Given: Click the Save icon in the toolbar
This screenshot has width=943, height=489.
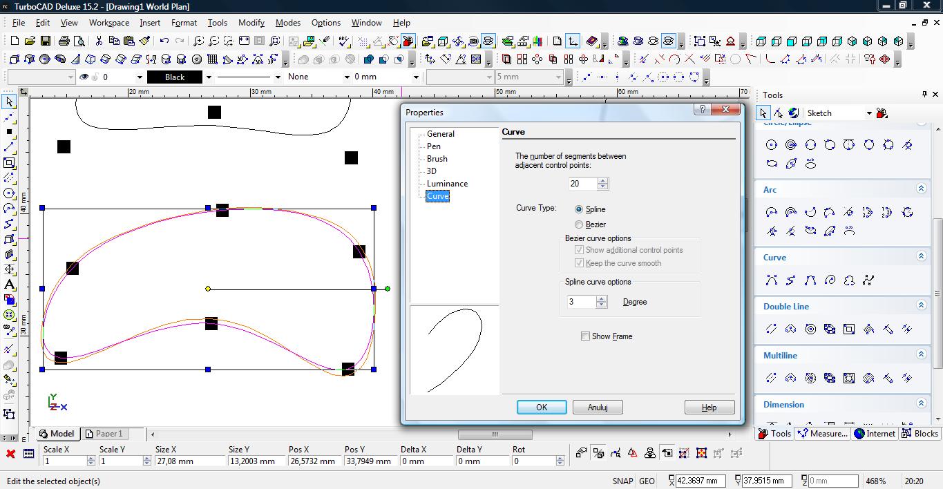Looking at the screenshot, I should [46, 41].
